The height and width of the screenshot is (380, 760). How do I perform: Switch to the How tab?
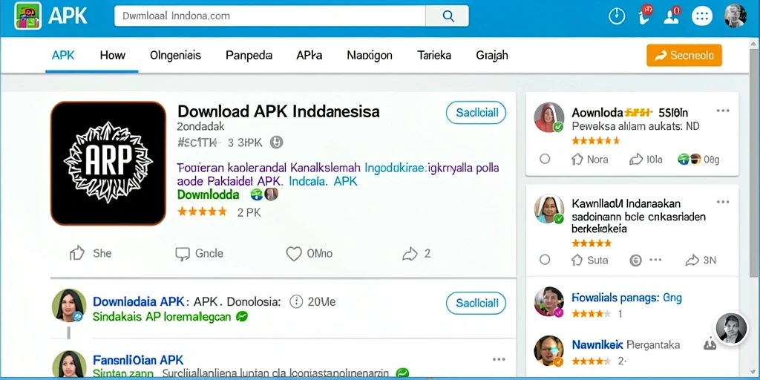tap(113, 55)
